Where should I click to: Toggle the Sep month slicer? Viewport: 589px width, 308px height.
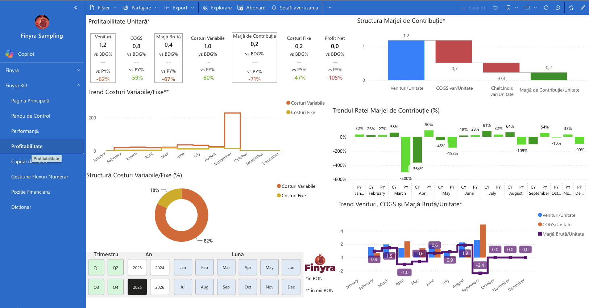[226, 287]
